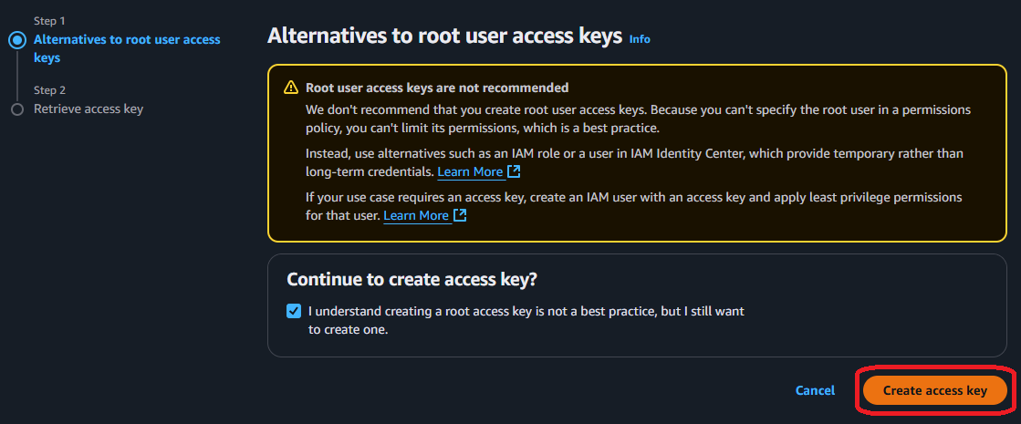Toggle the root access key acknowledgment checkbox

(x=293, y=311)
